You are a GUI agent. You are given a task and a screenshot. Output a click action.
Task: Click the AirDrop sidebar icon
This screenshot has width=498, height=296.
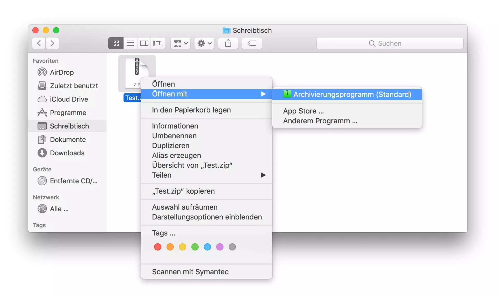42,72
